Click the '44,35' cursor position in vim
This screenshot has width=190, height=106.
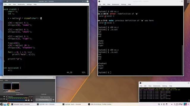[69, 72]
